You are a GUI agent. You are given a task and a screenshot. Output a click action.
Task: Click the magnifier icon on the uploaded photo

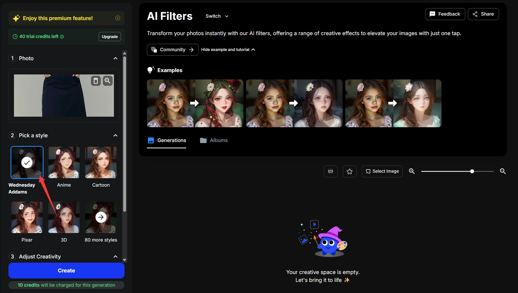click(x=107, y=81)
